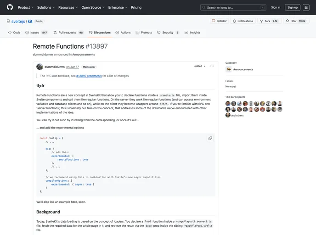Switch to the Projects tab

[144, 33]
